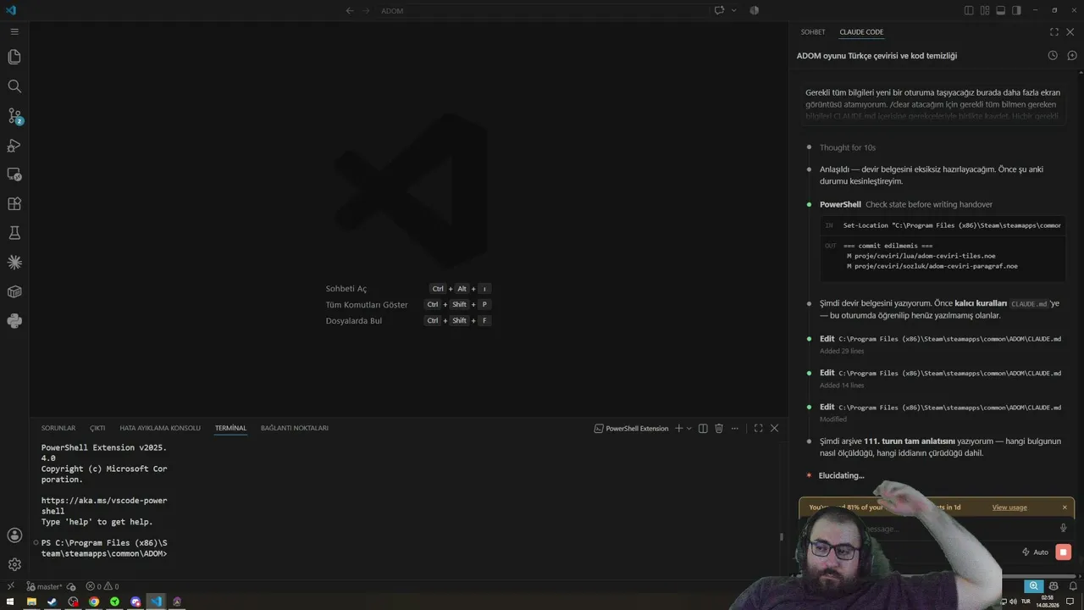Image resolution: width=1084 pixels, height=610 pixels.
Task: Switch to the ÇIKTI panel tab
Action: pos(97,429)
